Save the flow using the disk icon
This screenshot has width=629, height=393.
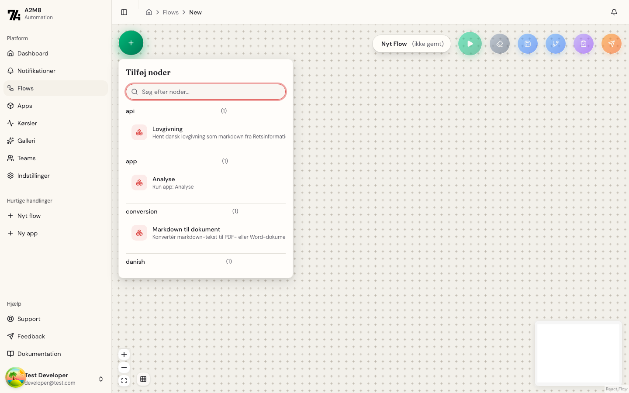528,44
